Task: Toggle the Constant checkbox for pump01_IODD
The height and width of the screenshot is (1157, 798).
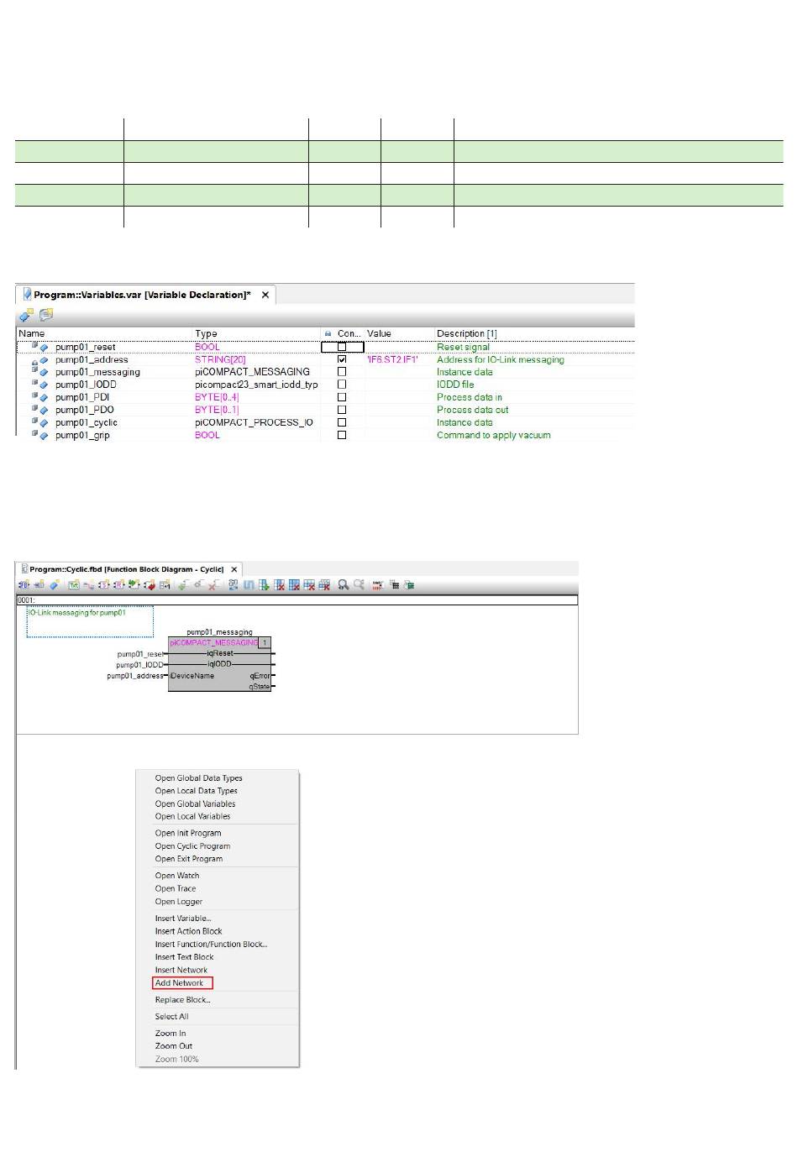Action: coord(342,385)
